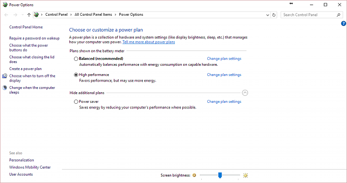
Task: Open the address bar history dropdown
Action: (267, 15)
